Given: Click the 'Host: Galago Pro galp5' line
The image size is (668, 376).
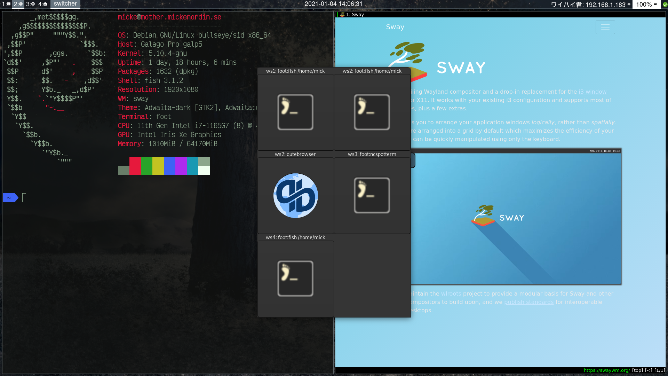Looking at the screenshot, I should [160, 44].
